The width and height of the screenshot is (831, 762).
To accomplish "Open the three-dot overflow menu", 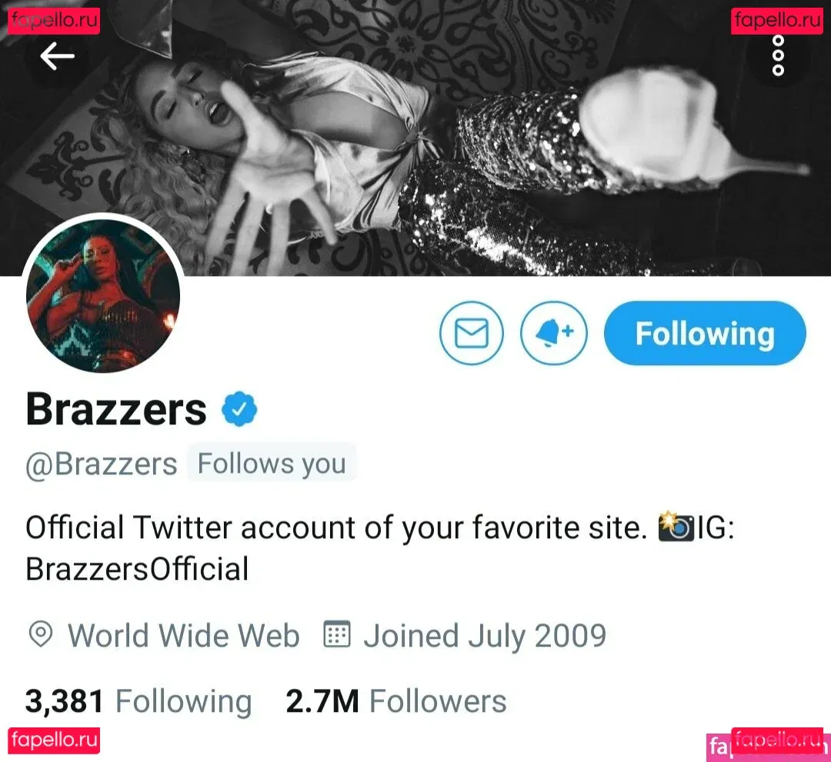I will point(778,55).
